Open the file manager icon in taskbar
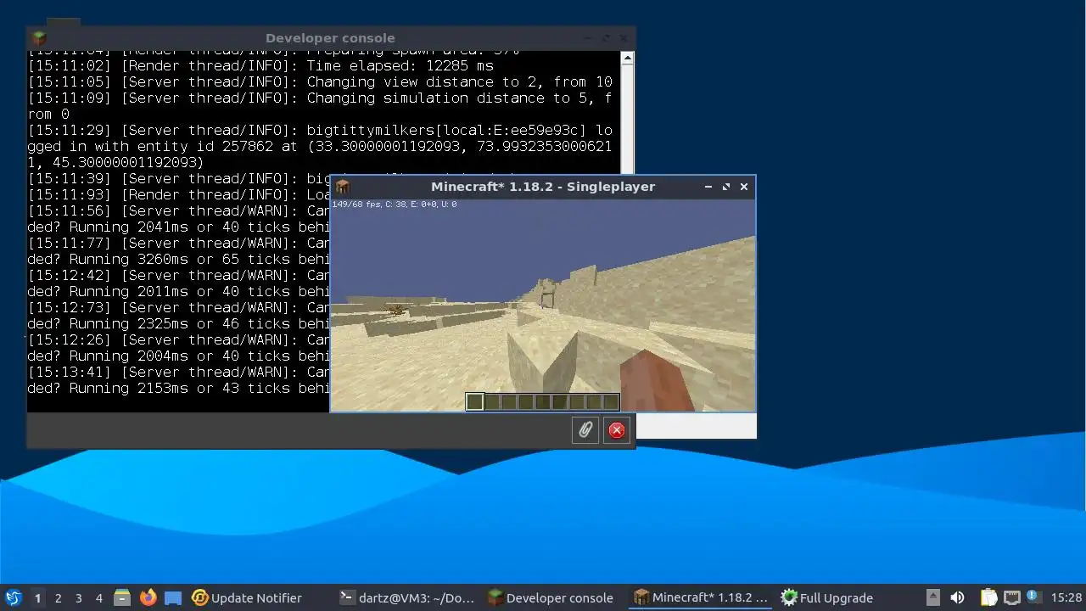Viewport: 1086px width, 611px height. pyautogui.click(x=122, y=597)
